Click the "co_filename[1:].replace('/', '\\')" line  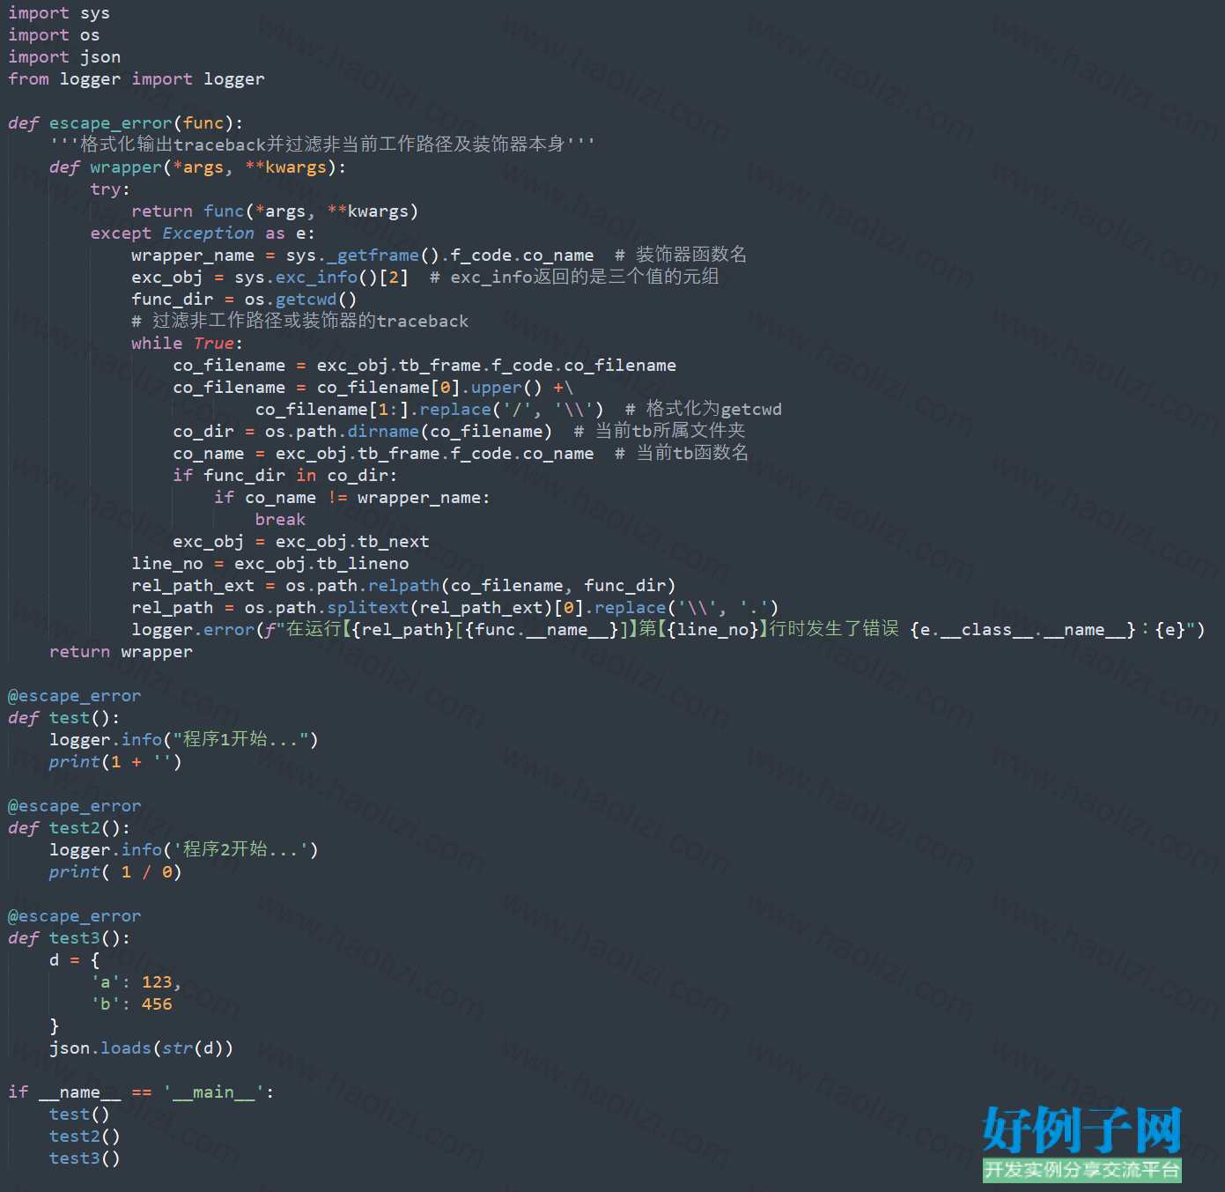point(519,410)
